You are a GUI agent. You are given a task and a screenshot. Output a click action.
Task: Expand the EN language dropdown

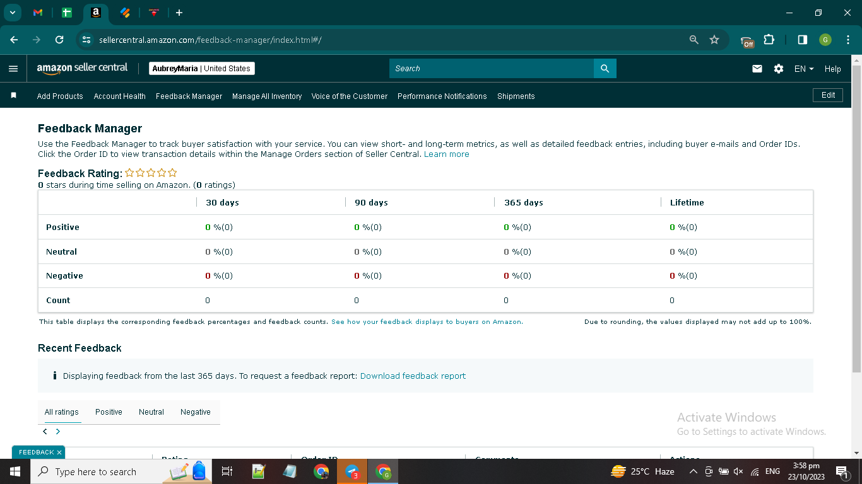click(804, 69)
